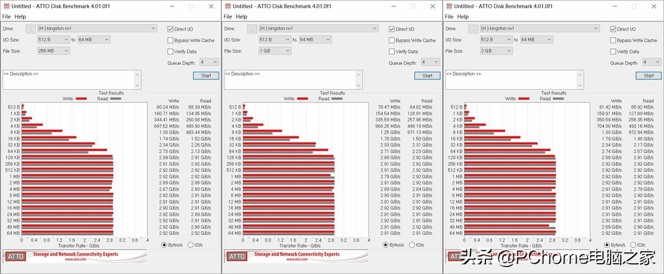Click the gray Read legend swatch in the 1 GB window
Image resolution: width=664 pixels, height=274 pixels.
coord(337,98)
